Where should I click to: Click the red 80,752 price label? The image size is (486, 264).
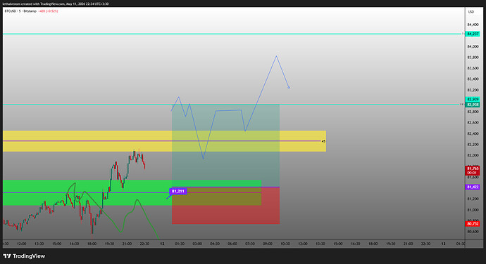[473, 223]
